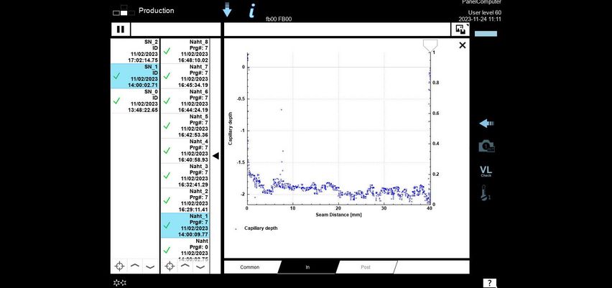The width and height of the screenshot is (612, 288).
Task: Select the In tab
Action: [x=307, y=267]
